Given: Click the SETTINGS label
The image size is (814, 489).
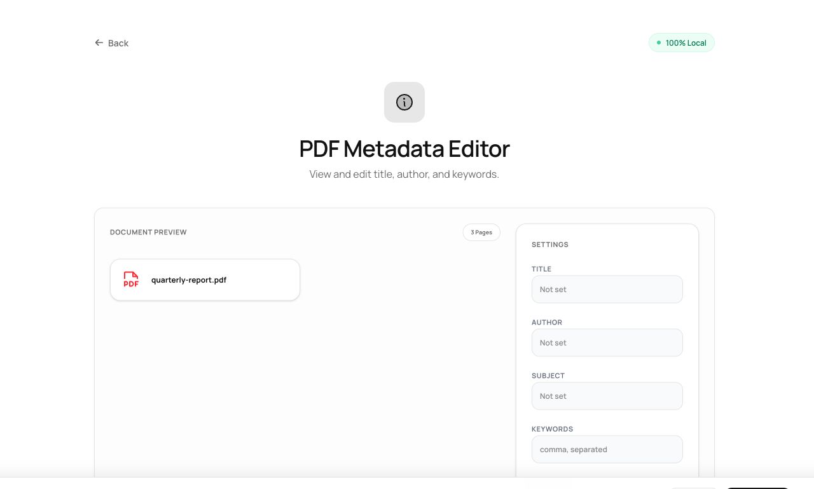Looking at the screenshot, I should [x=550, y=245].
